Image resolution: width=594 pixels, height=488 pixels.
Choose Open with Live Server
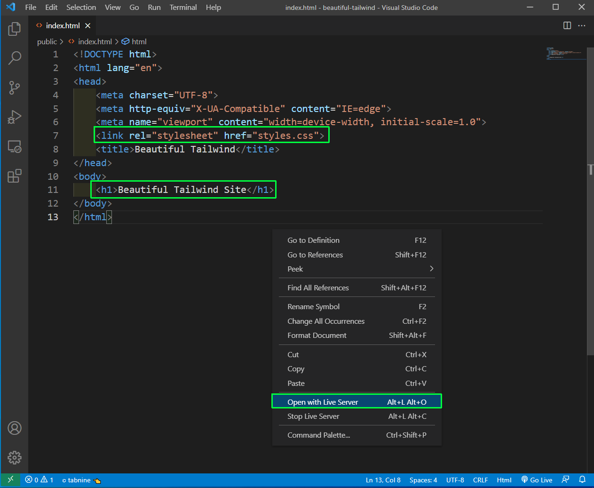(357, 402)
